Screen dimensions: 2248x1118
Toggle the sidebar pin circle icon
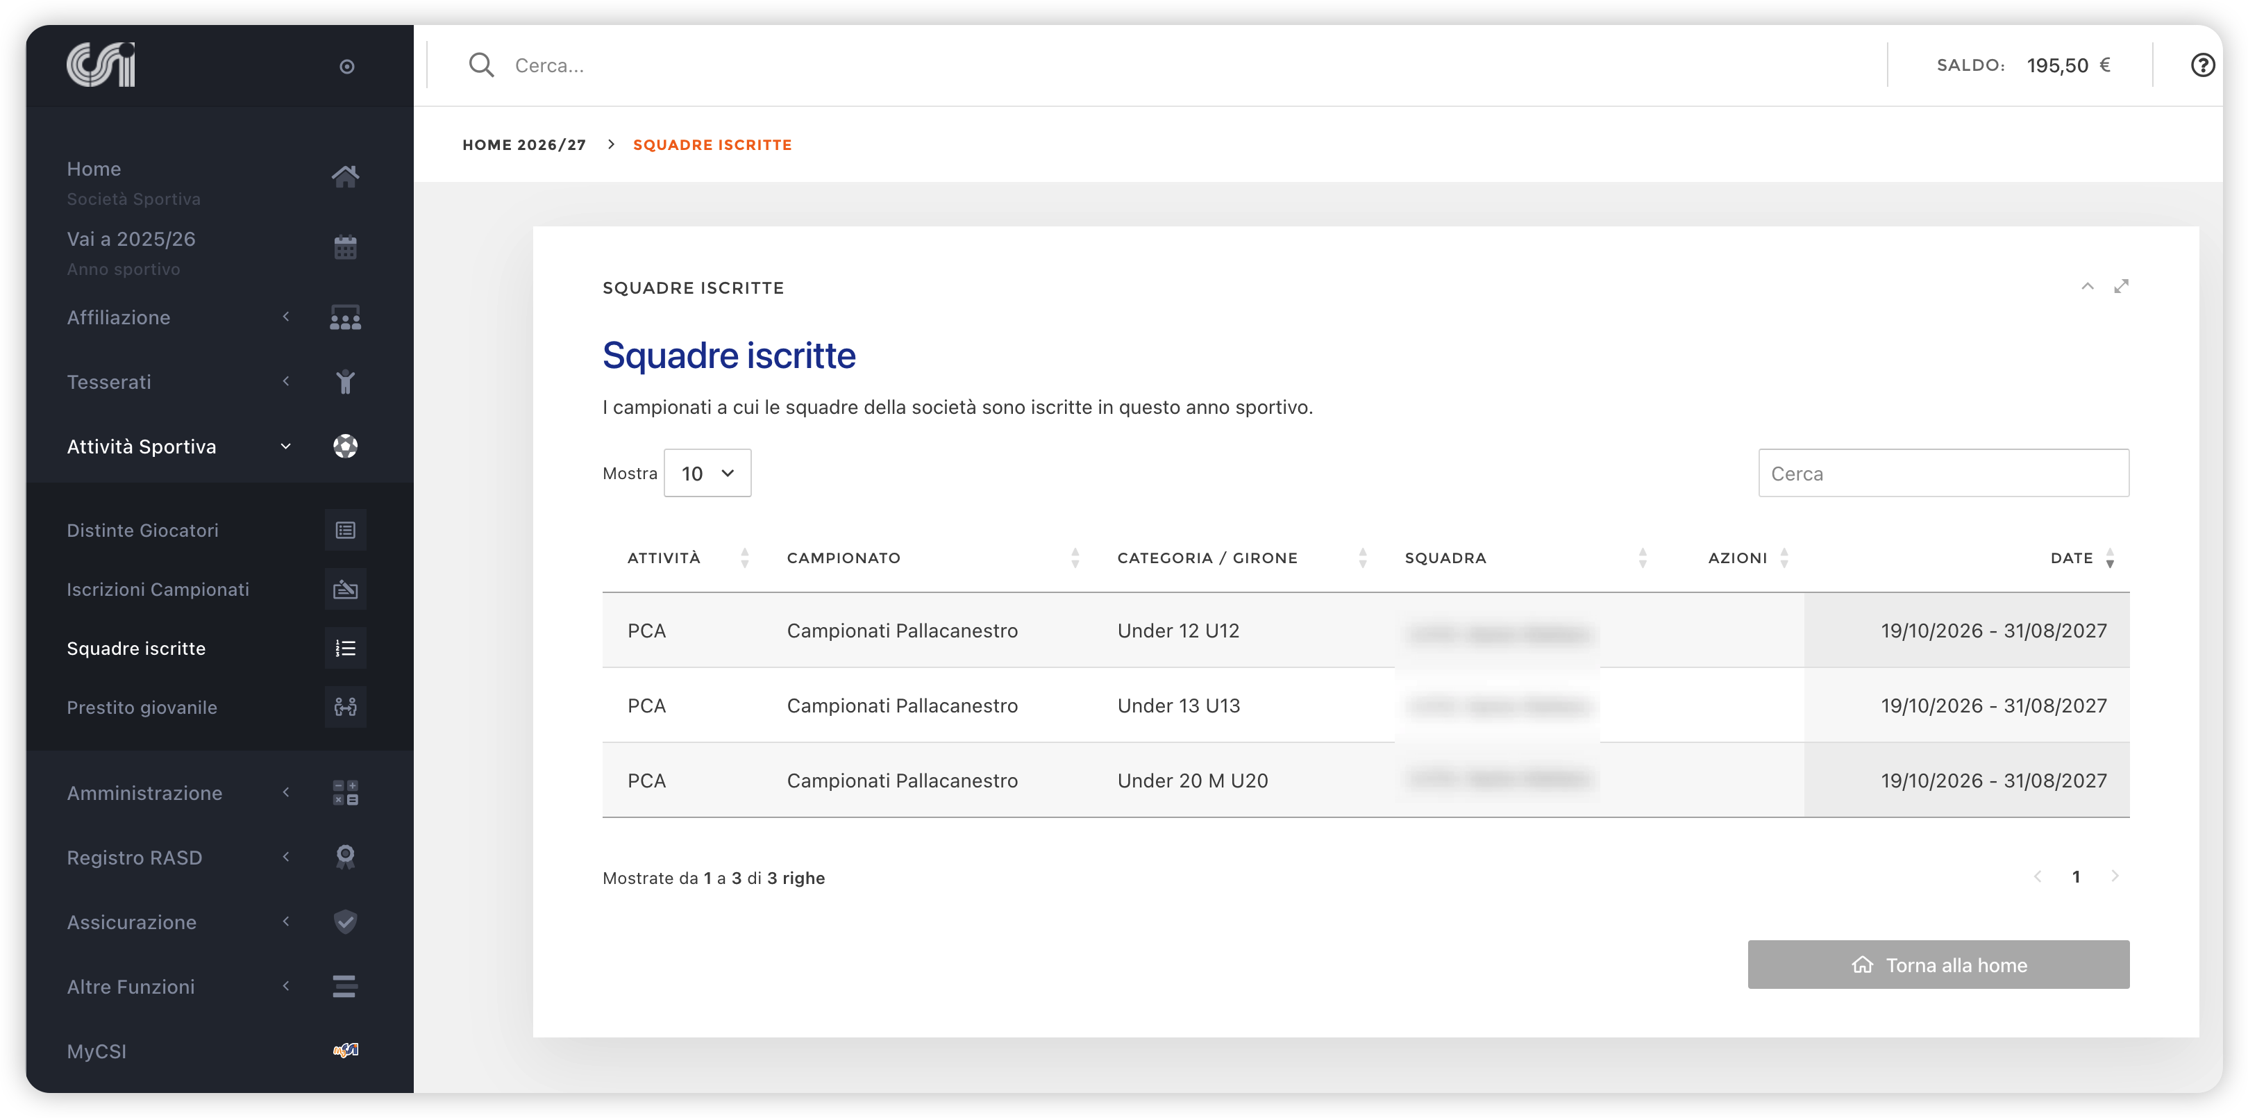coord(346,67)
